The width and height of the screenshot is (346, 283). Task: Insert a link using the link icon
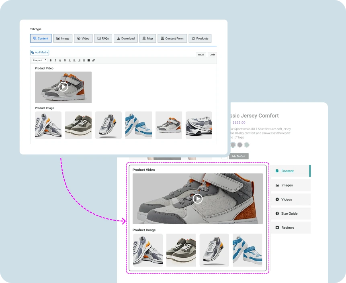(94, 60)
